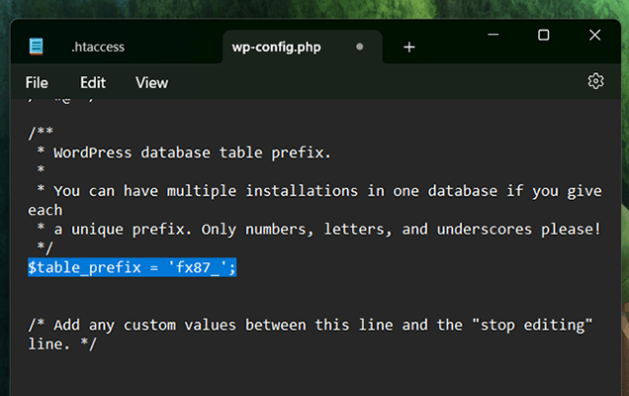The height and width of the screenshot is (396, 629).
Task: Maximize the Notepad window
Action: click(543, 35)
